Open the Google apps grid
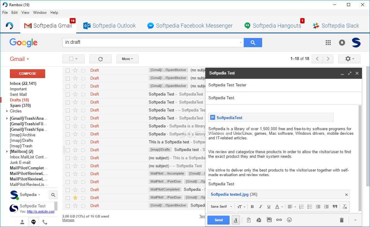This screenshot has width=370, height=227. pos(328,43)
